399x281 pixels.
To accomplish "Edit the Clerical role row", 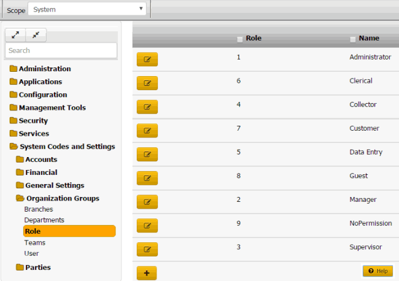I will point(147,83).
